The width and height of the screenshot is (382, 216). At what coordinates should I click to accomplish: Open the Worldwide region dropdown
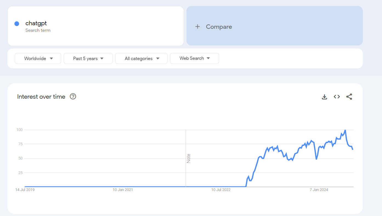click(x=38, y=58)
